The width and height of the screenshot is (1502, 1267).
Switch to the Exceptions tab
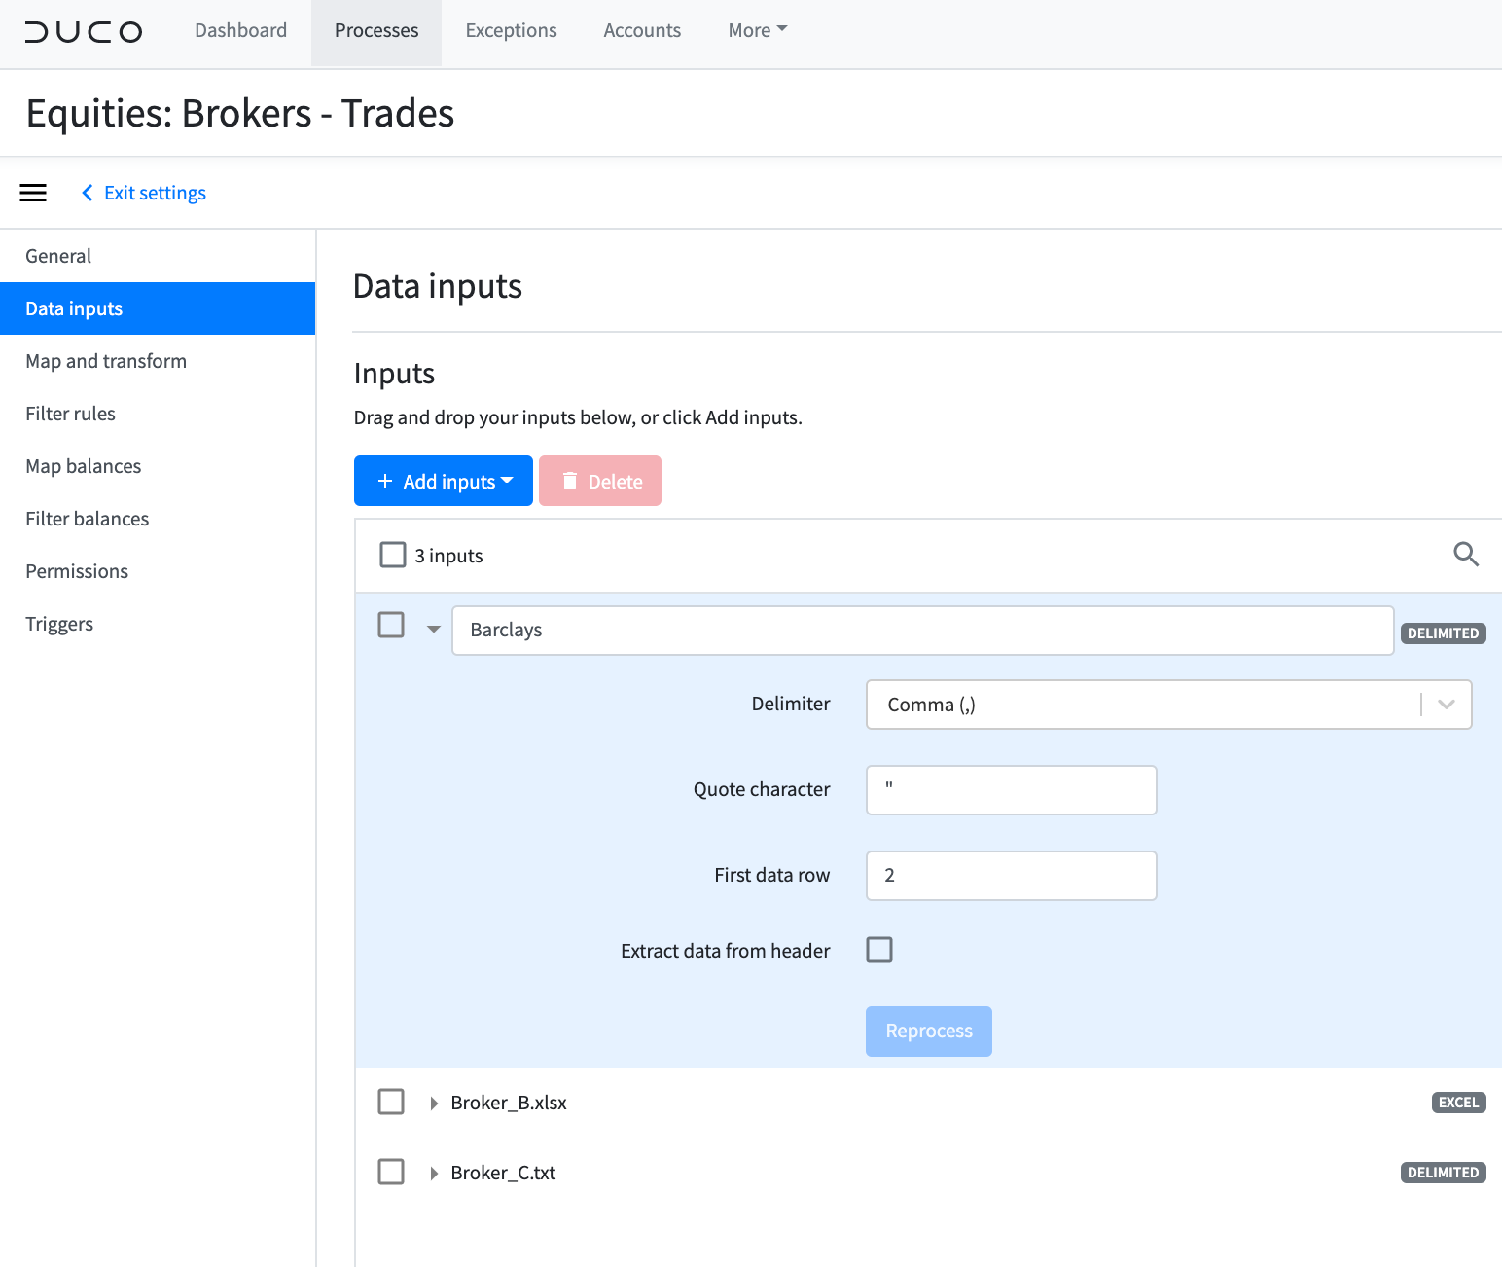(512, 30)
